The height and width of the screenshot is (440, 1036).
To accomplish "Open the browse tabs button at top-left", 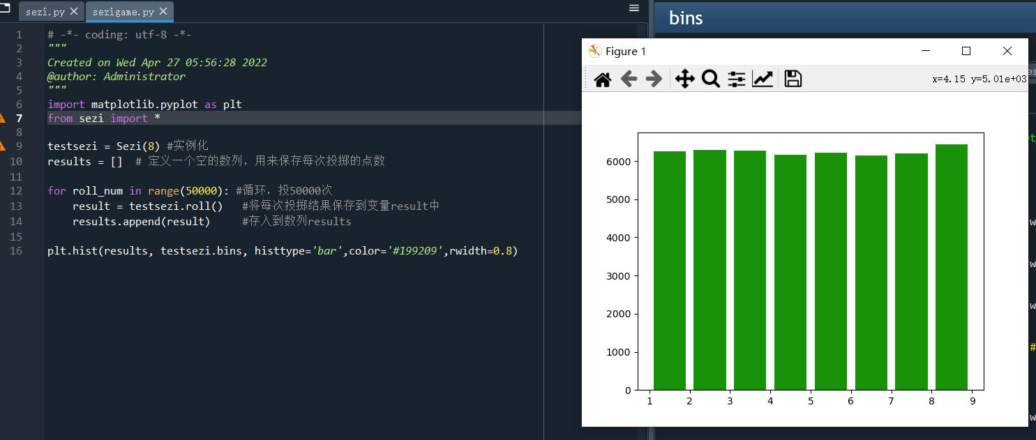I will (5, 8).
